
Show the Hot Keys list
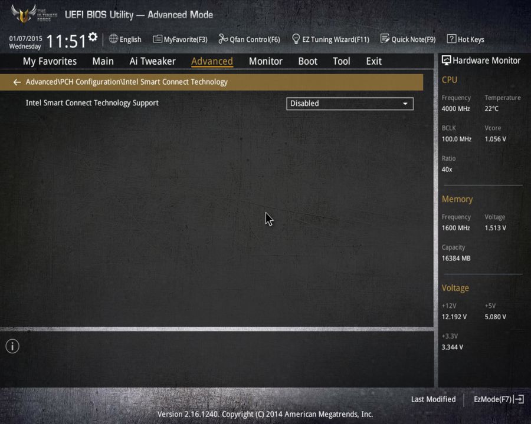(471, 39)
